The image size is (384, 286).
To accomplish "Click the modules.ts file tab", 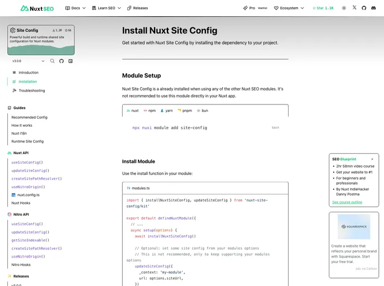I will pyautogui.click(x=138, y=188).
